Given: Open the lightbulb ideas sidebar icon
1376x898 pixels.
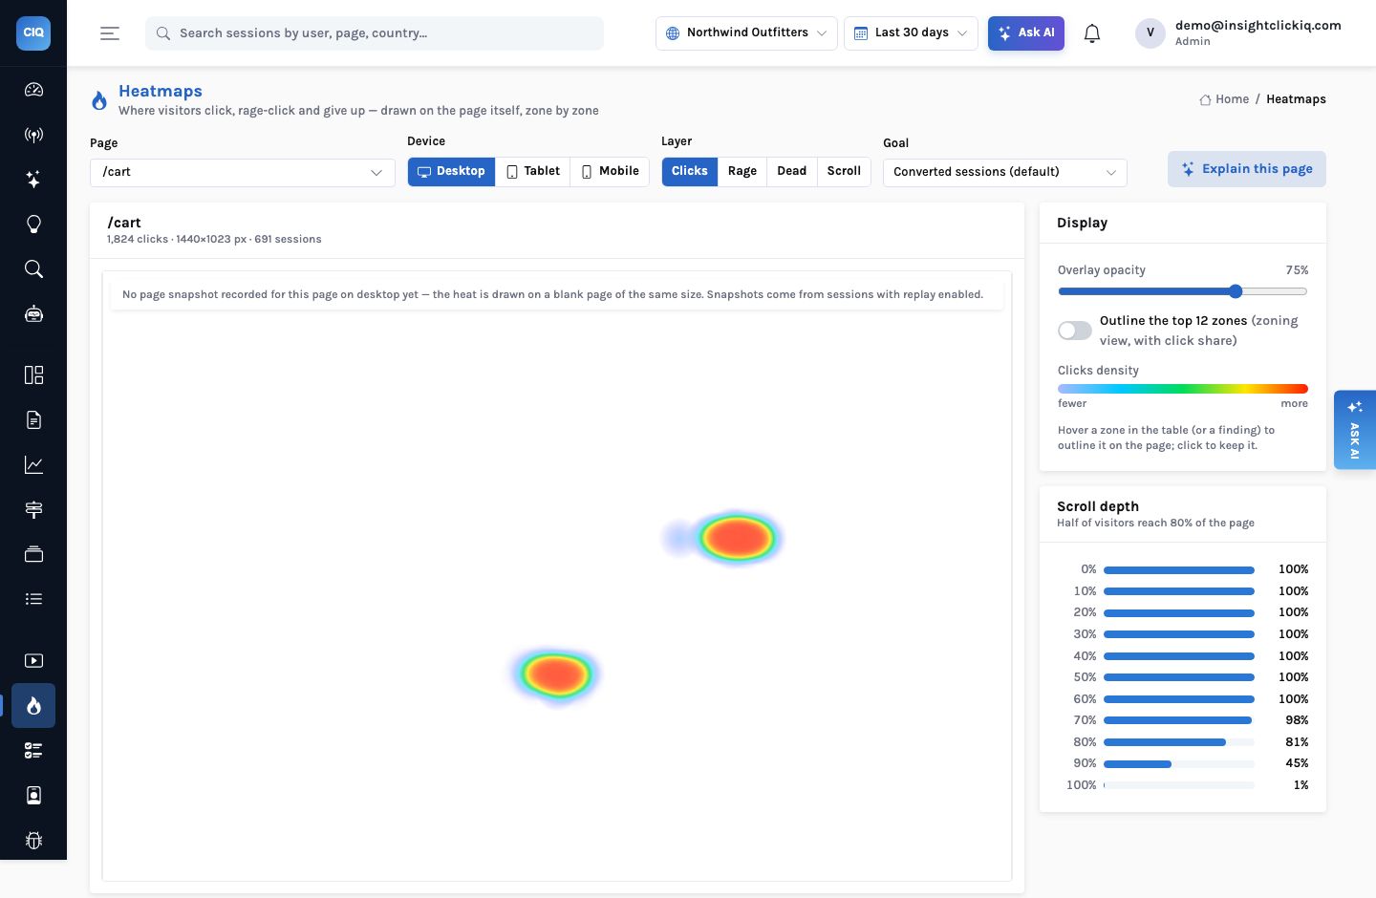Looking at the screenshot, I should click(33, 224).
